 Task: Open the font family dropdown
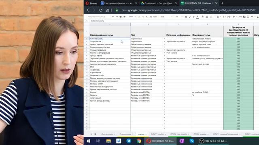(x=166, y=17)
